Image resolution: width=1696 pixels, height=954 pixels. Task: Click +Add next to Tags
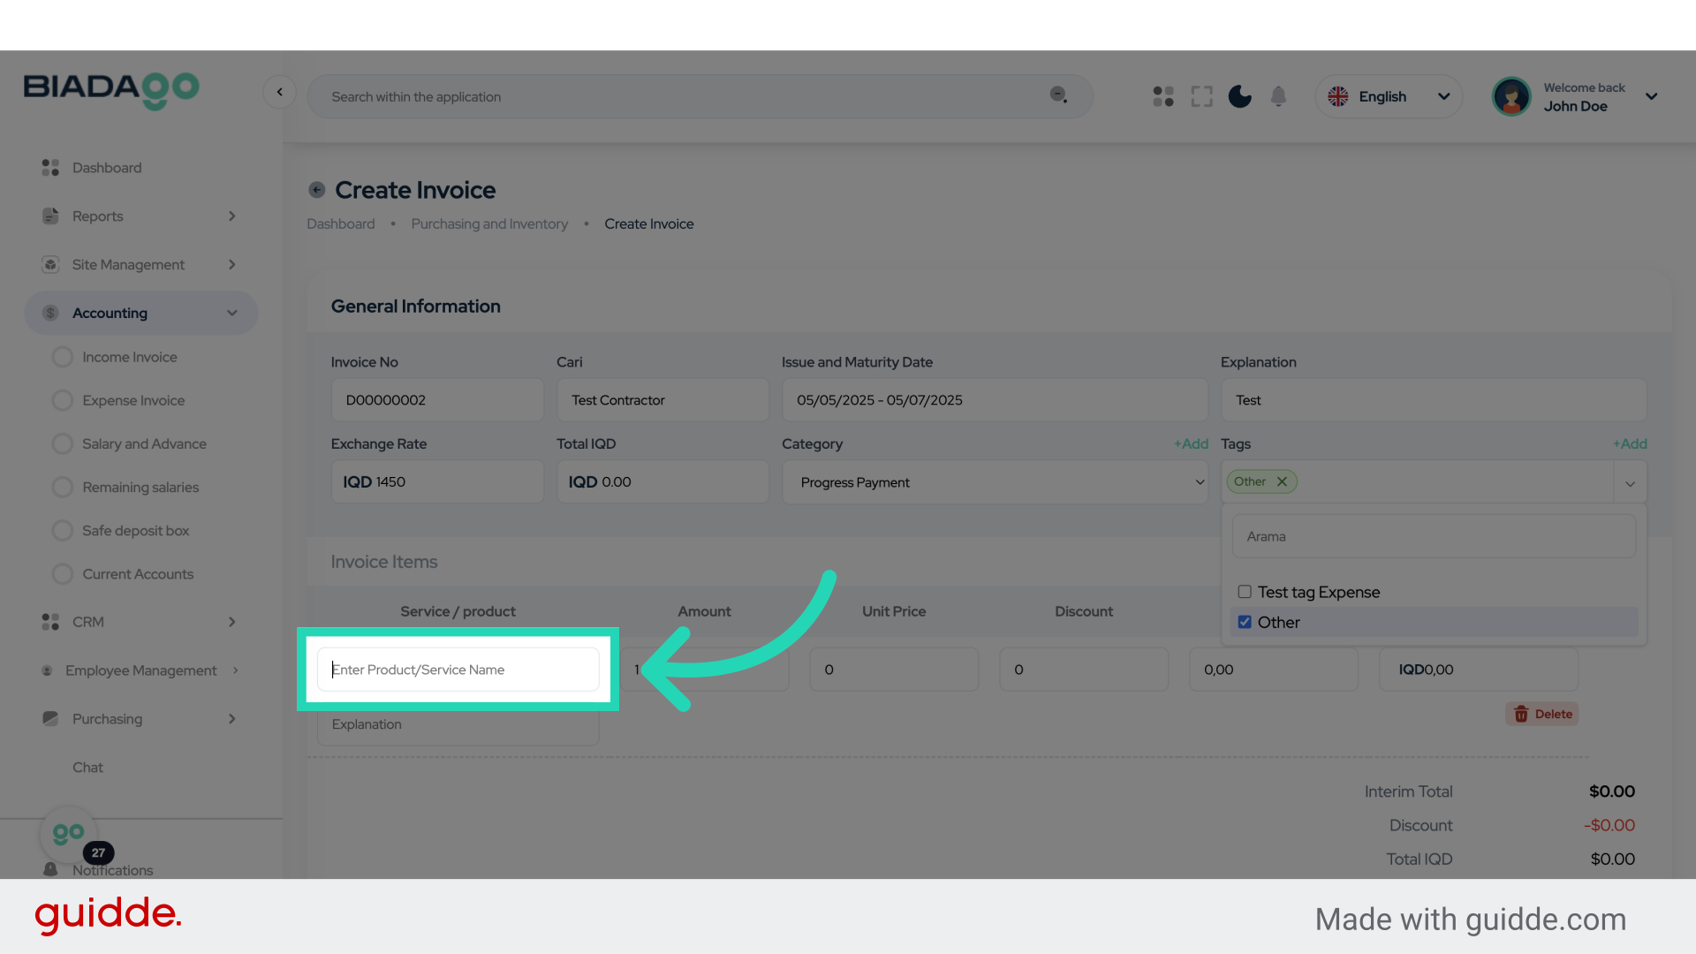pos(1630,443)
